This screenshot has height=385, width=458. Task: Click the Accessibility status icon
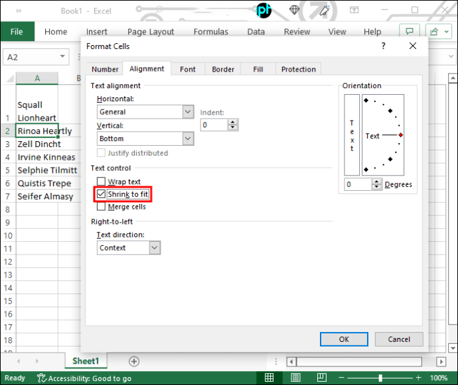[x=41, y=378]
